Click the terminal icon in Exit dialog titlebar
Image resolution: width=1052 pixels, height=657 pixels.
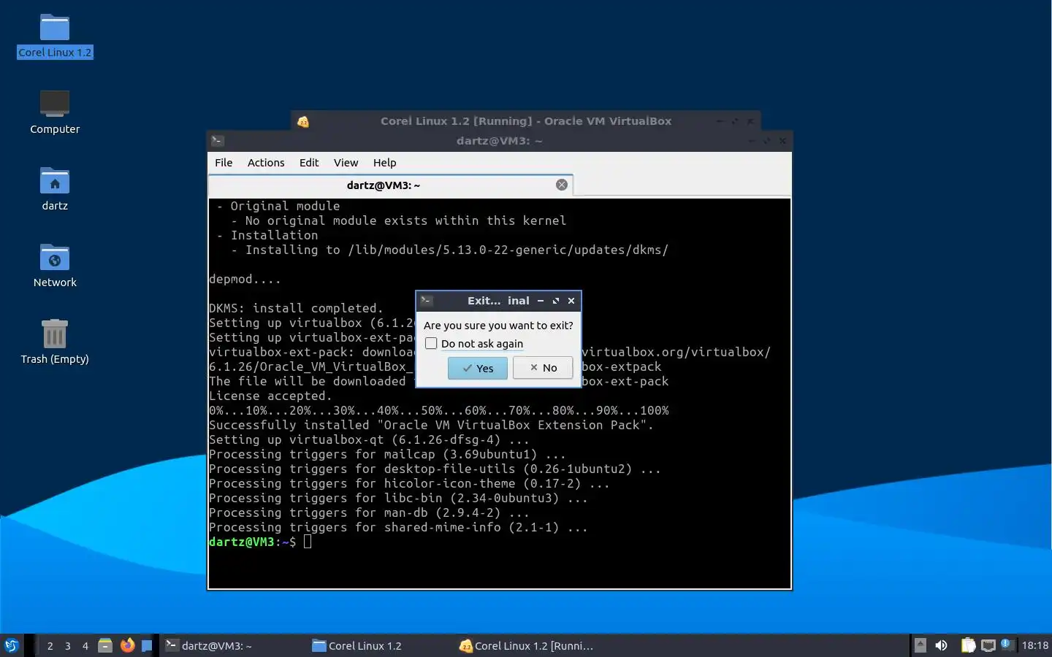coord(427,301)
